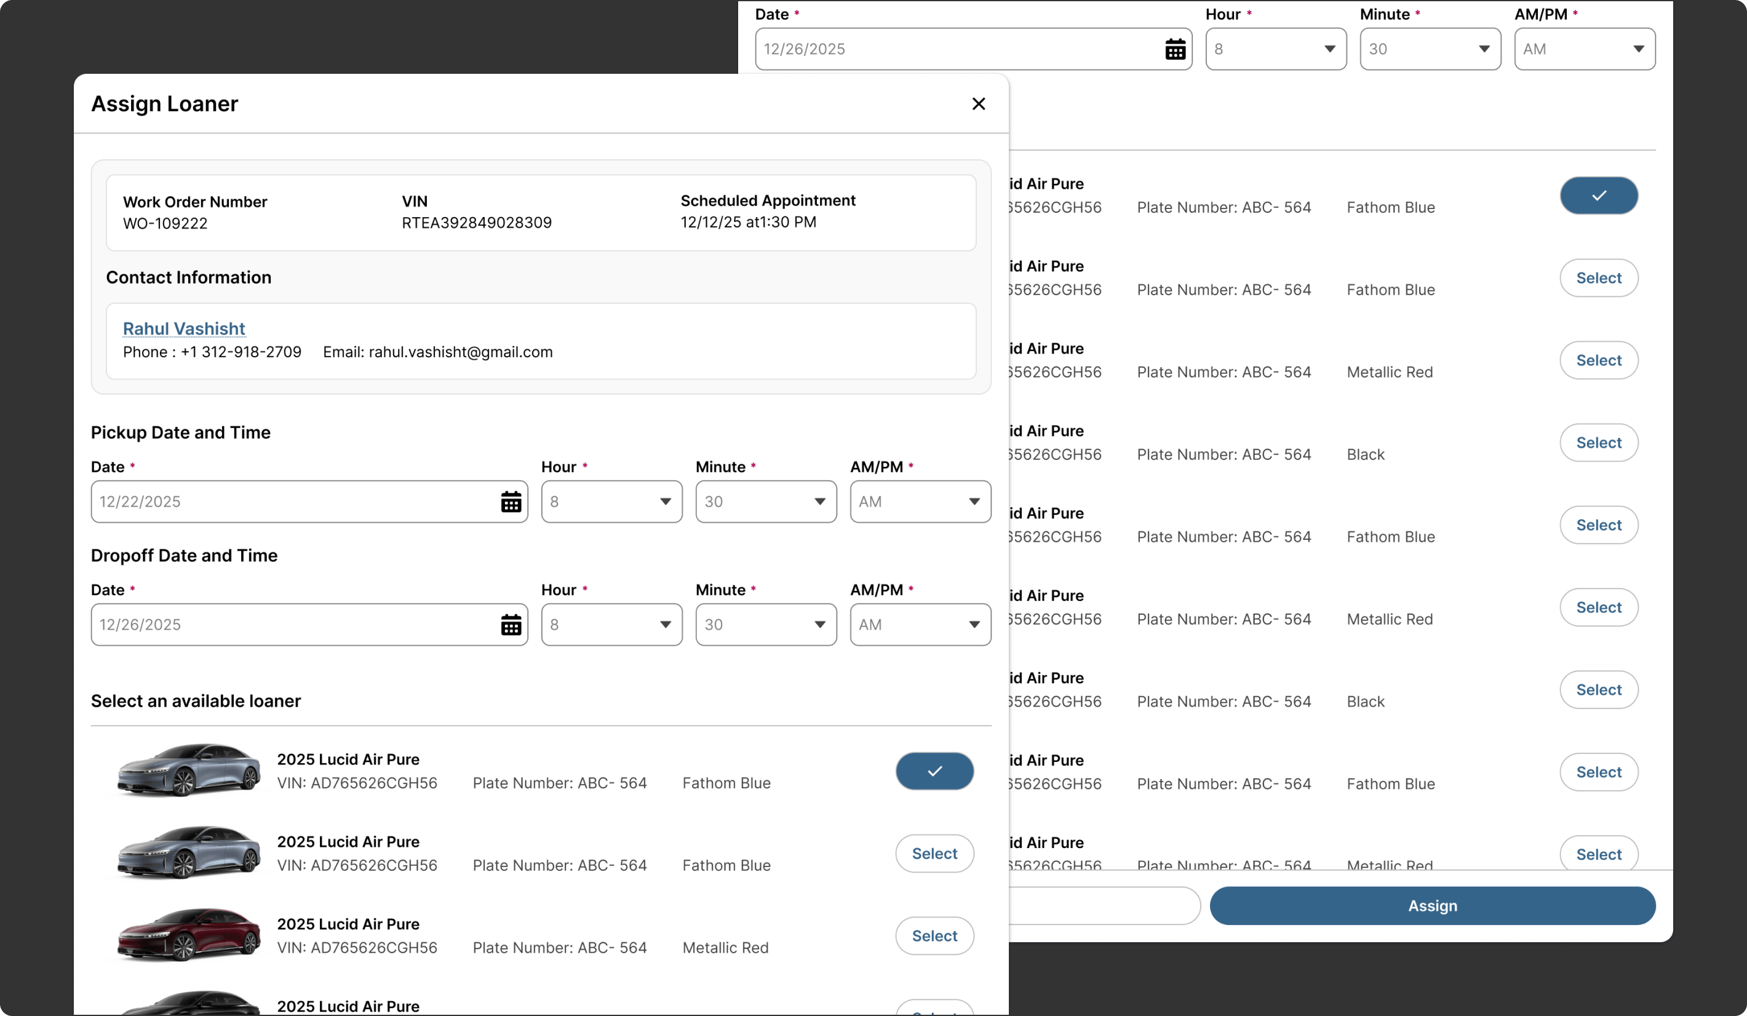The image size is (1747, 1016).
Task: Select second Fathom Blue loaner in dialog
Action: pyautogui.click(x=934, y=853)
